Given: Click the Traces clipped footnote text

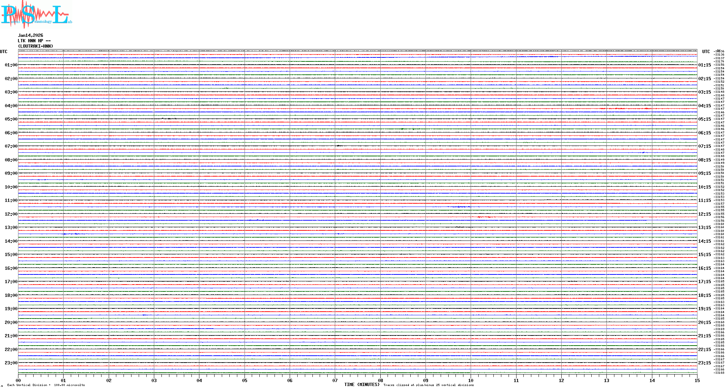Looking at the screenshot, I should [x=428, y=385].
